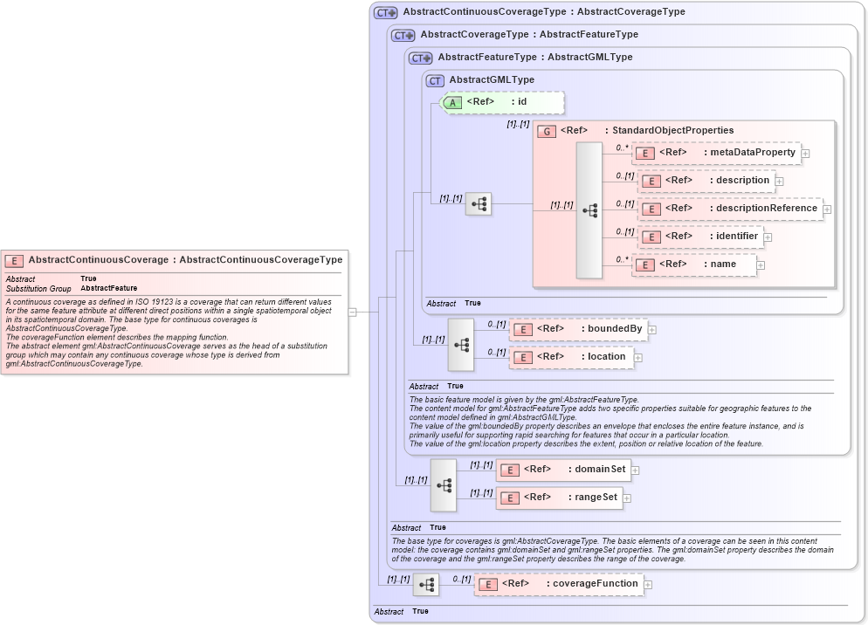
Task: Click the E icon of description element
Action: tap(651, 181)
